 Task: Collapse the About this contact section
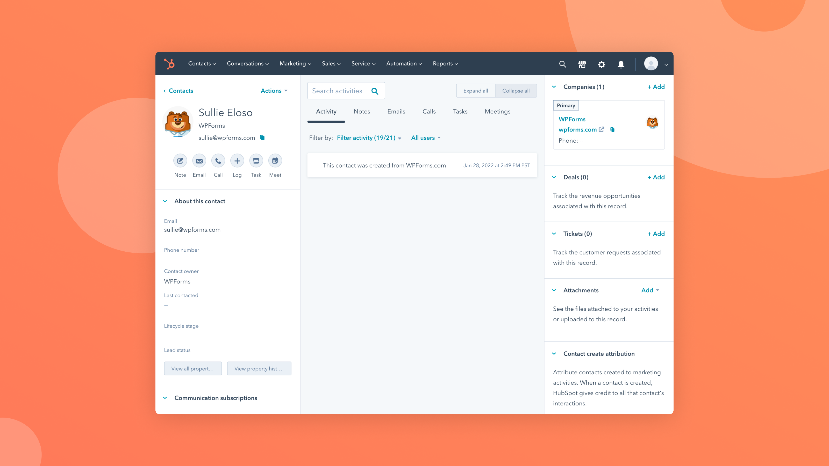(x=165, y=201)
